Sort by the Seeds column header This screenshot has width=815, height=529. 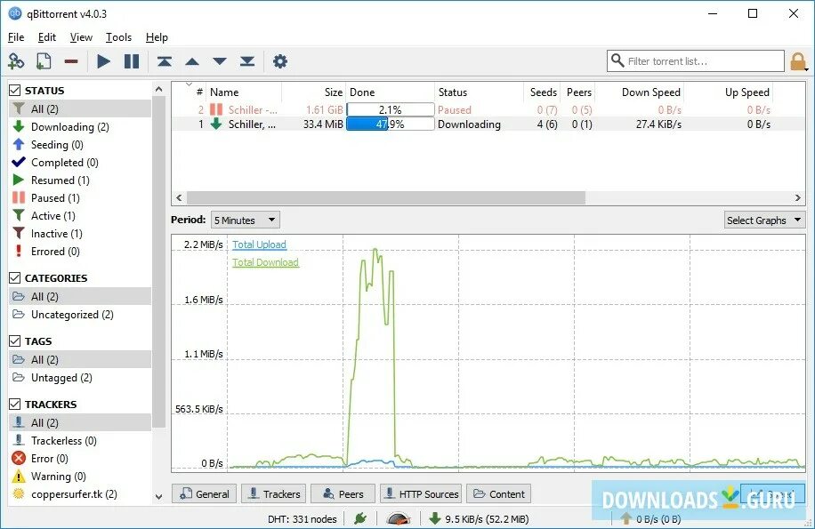click(x=542, y=92)
